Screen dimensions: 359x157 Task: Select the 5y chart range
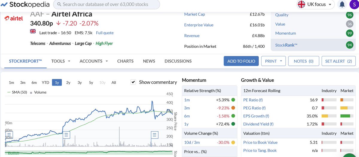point(91,83)
